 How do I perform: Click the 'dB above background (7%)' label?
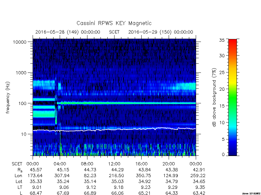(x=214, y=97)
